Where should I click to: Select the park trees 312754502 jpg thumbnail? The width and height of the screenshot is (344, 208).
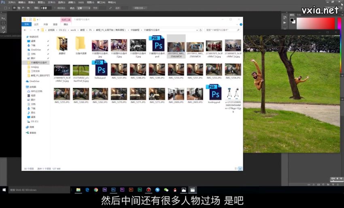[x=81, y=73]
